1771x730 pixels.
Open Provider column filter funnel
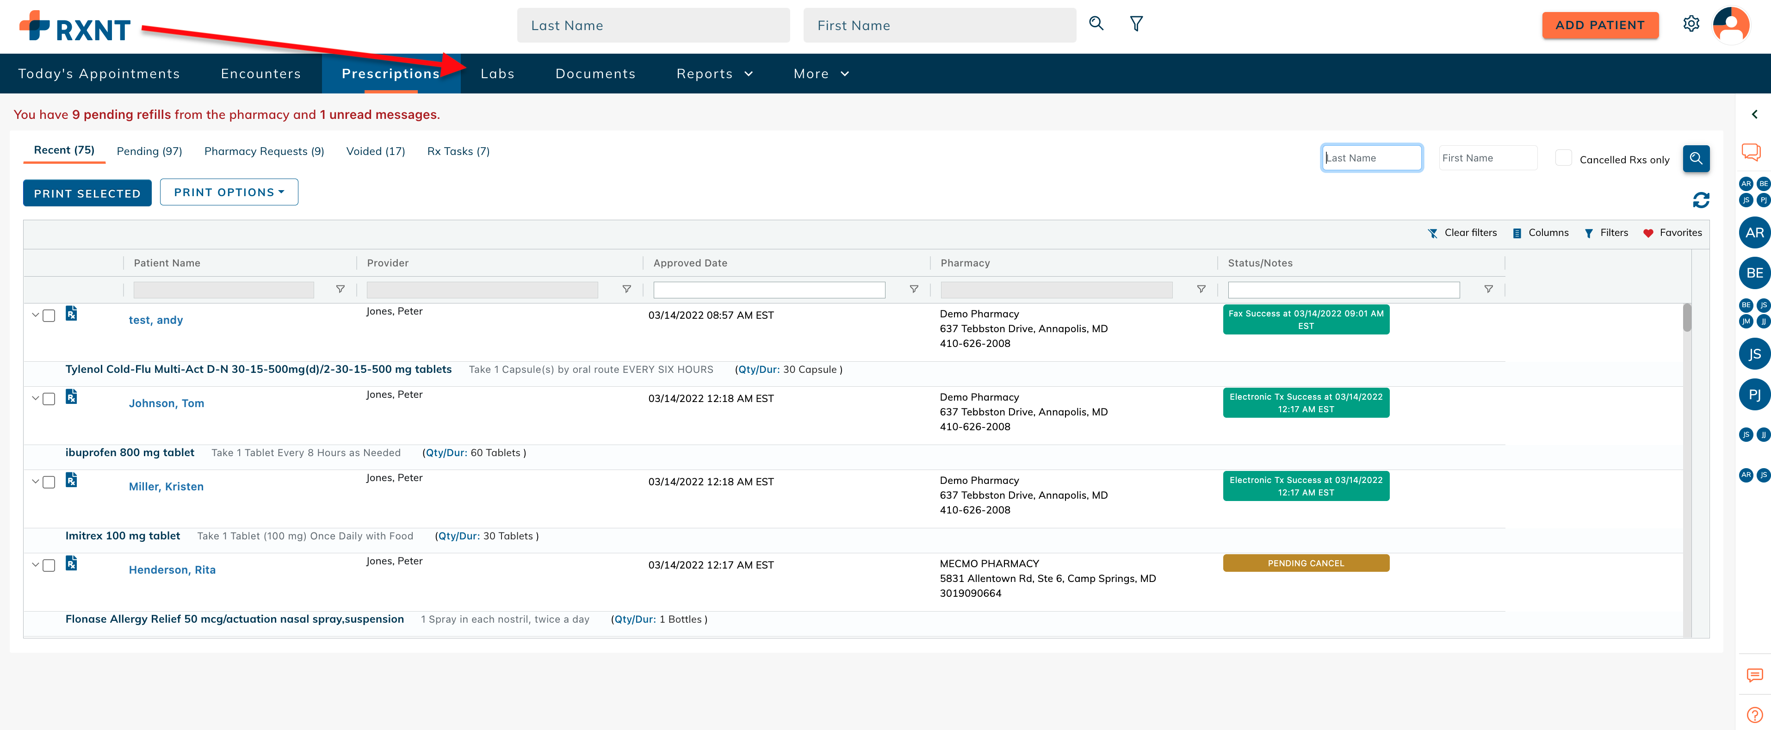[x=626, y=290]
